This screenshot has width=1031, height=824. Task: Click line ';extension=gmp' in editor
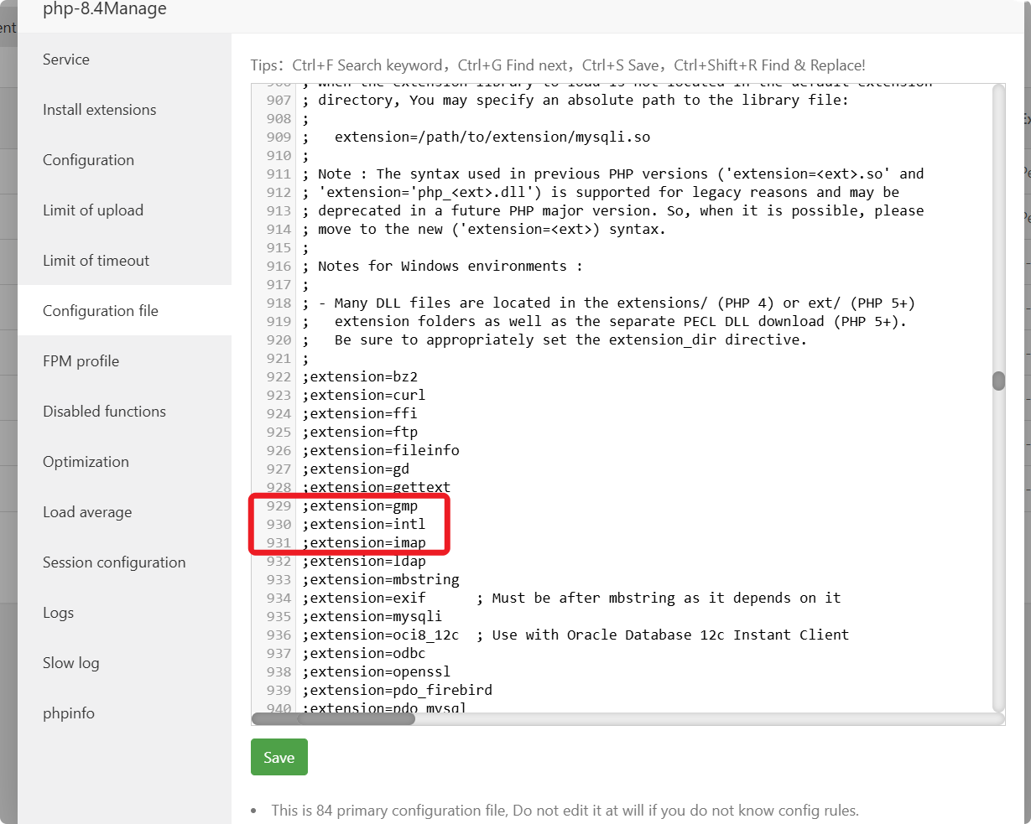(x=360, y=505)
